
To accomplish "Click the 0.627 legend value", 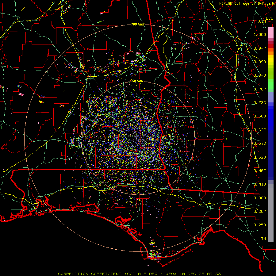I will (x=260, y=130).
